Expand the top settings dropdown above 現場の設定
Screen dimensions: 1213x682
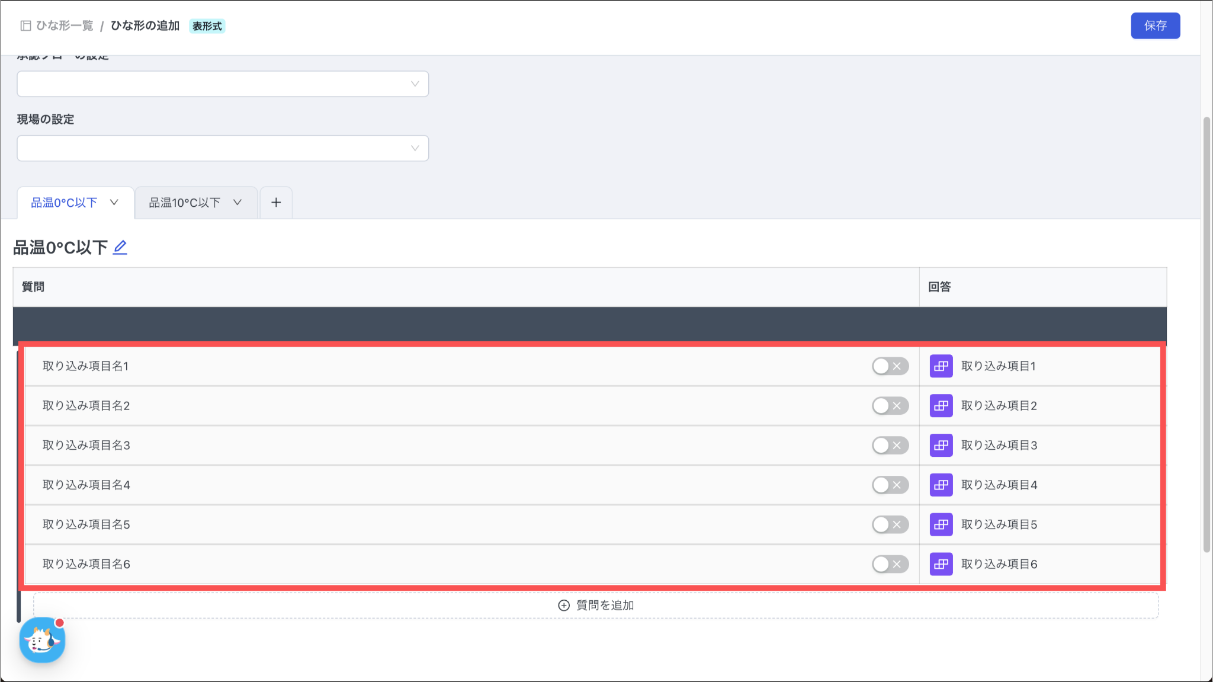pyautogui.click(x=223, y=84)
